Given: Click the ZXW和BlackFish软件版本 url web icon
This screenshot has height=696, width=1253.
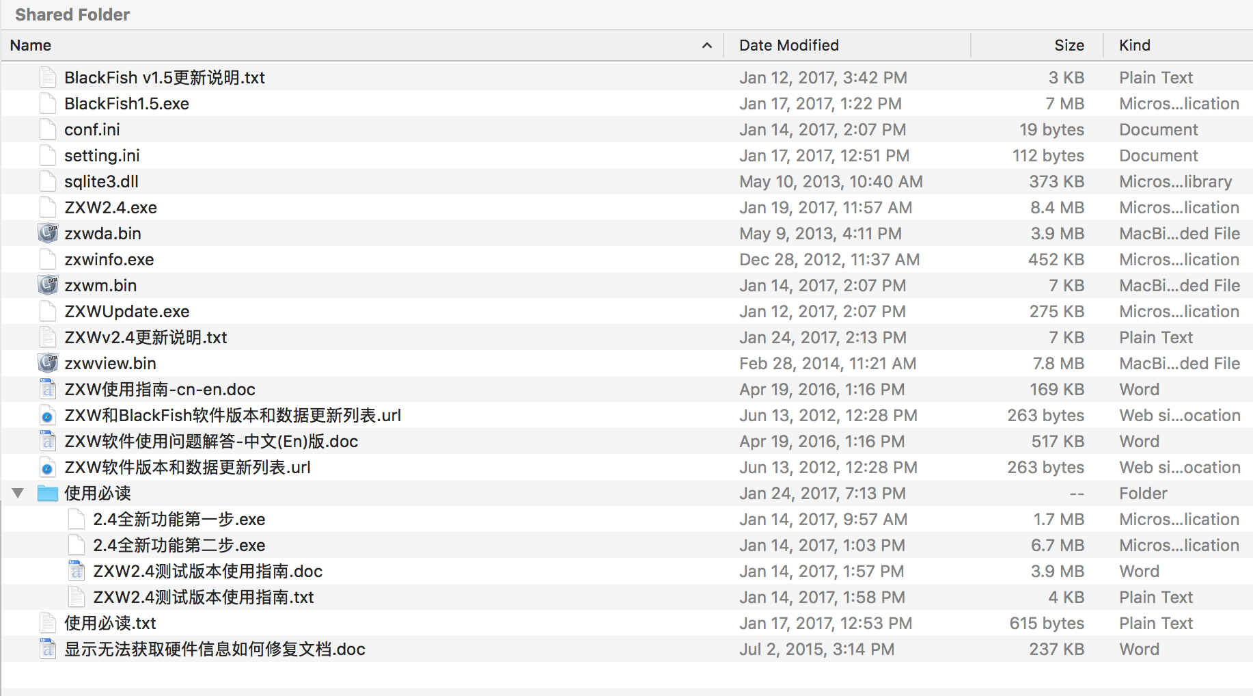Looking at the screenshot, I should point(48,415).
